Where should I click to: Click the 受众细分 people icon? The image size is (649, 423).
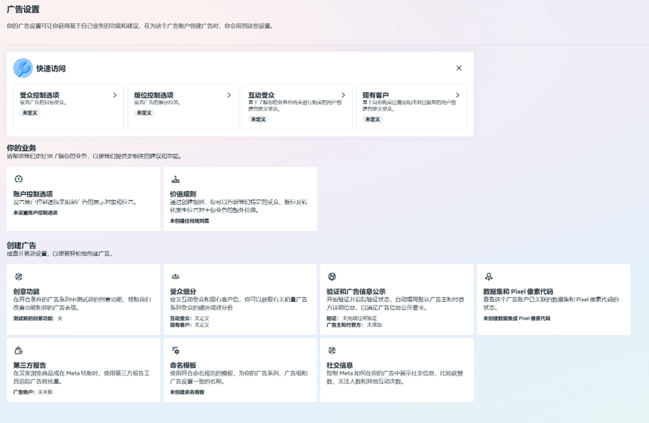pyautogui.click(x=175, y=277)
